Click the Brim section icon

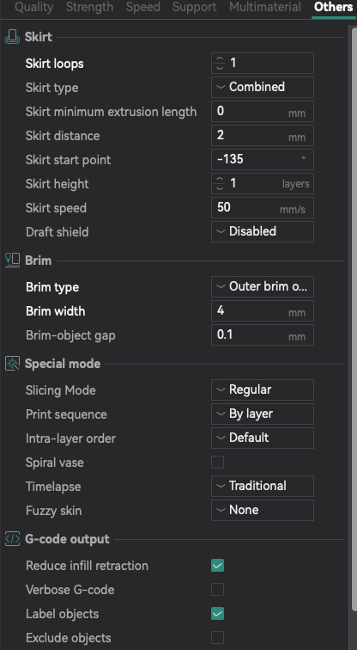point(12,261)
